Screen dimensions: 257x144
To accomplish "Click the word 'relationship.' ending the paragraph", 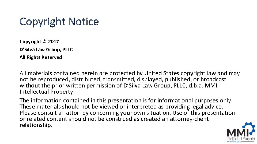I will 36,125.
